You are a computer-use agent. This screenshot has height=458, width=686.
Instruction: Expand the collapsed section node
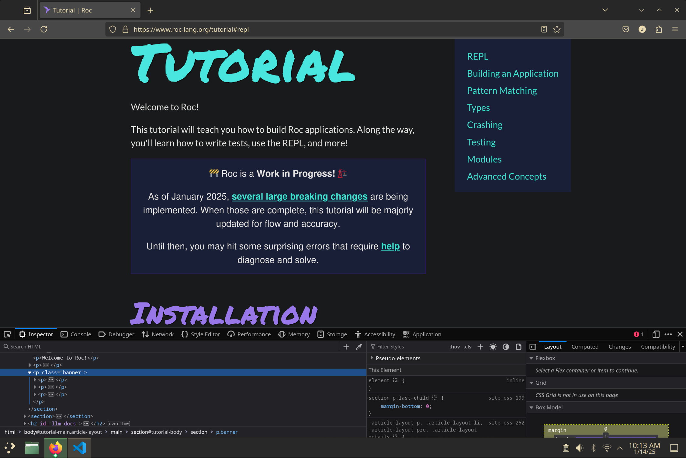(x=25, y=417)
